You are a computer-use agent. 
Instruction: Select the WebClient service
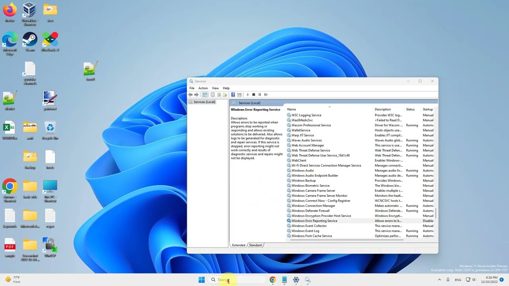(360, 160)
